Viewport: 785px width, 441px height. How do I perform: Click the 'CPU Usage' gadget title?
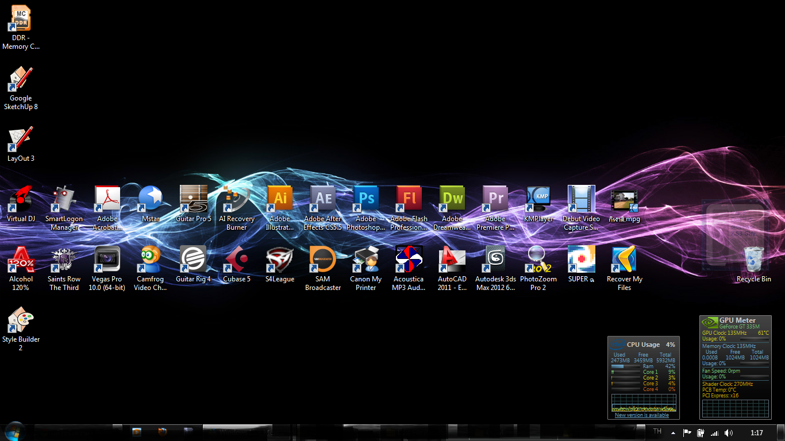point(643,345)
